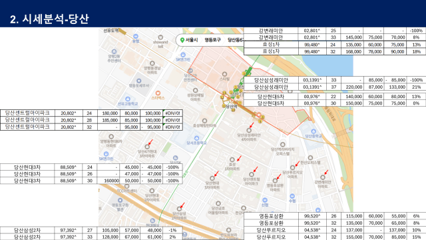Viewport: 426px width, 240px height.
Task: Select the 당산푸르지오 아파트 building marker
Action: tap(292, 167)
